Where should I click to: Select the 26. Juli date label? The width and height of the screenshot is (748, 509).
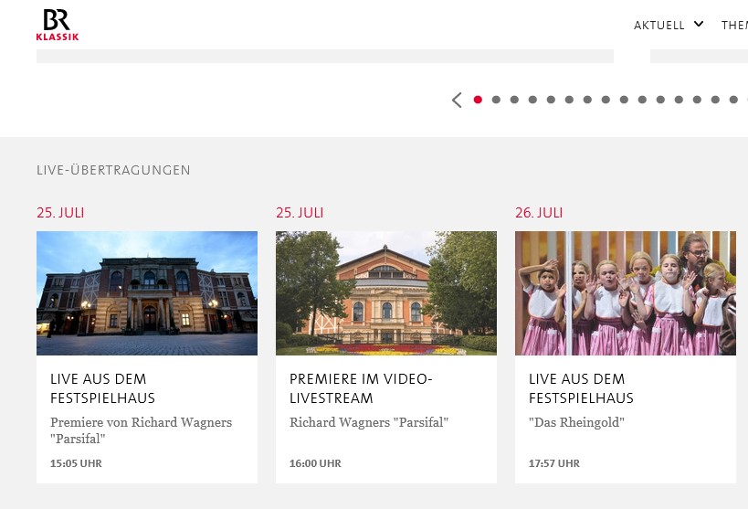[539, 213]
